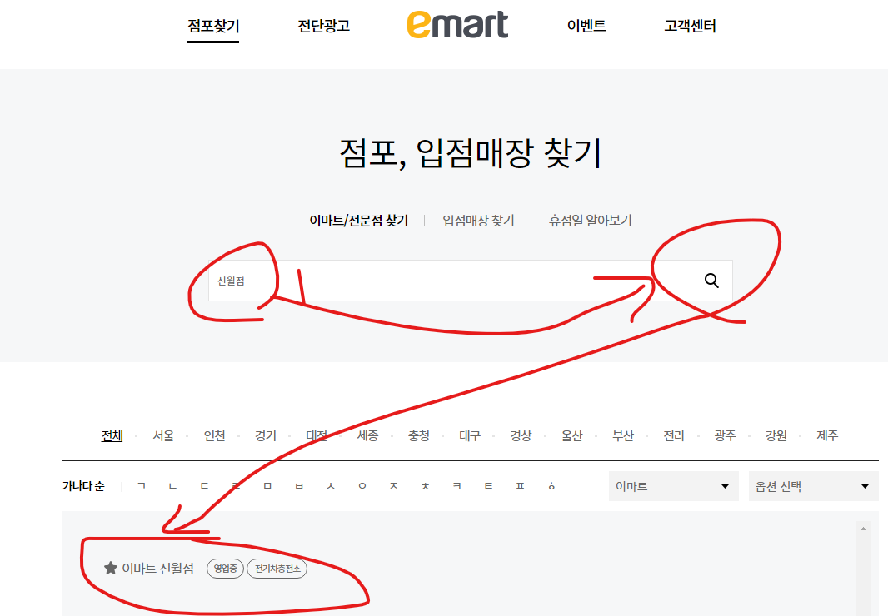Screen dimensions: 888x616
Task: Filter stores by 울산
Action: pos(572,435)
